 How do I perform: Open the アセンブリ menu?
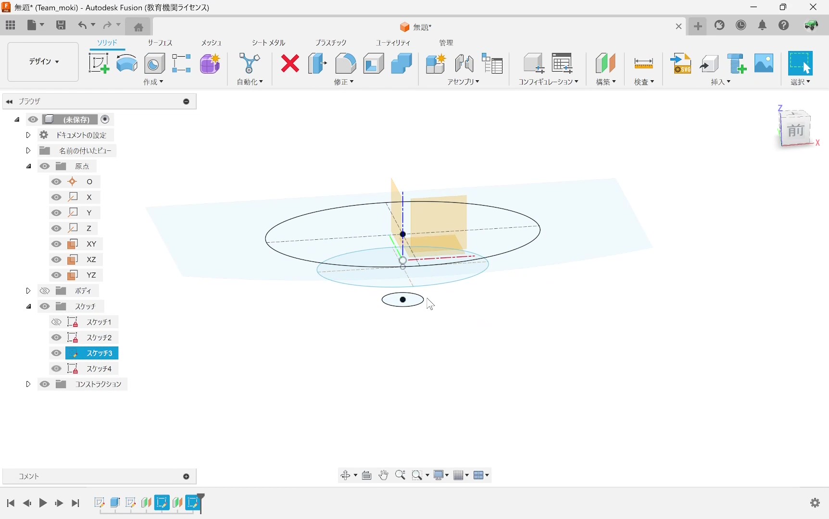[x=464, y=82]
